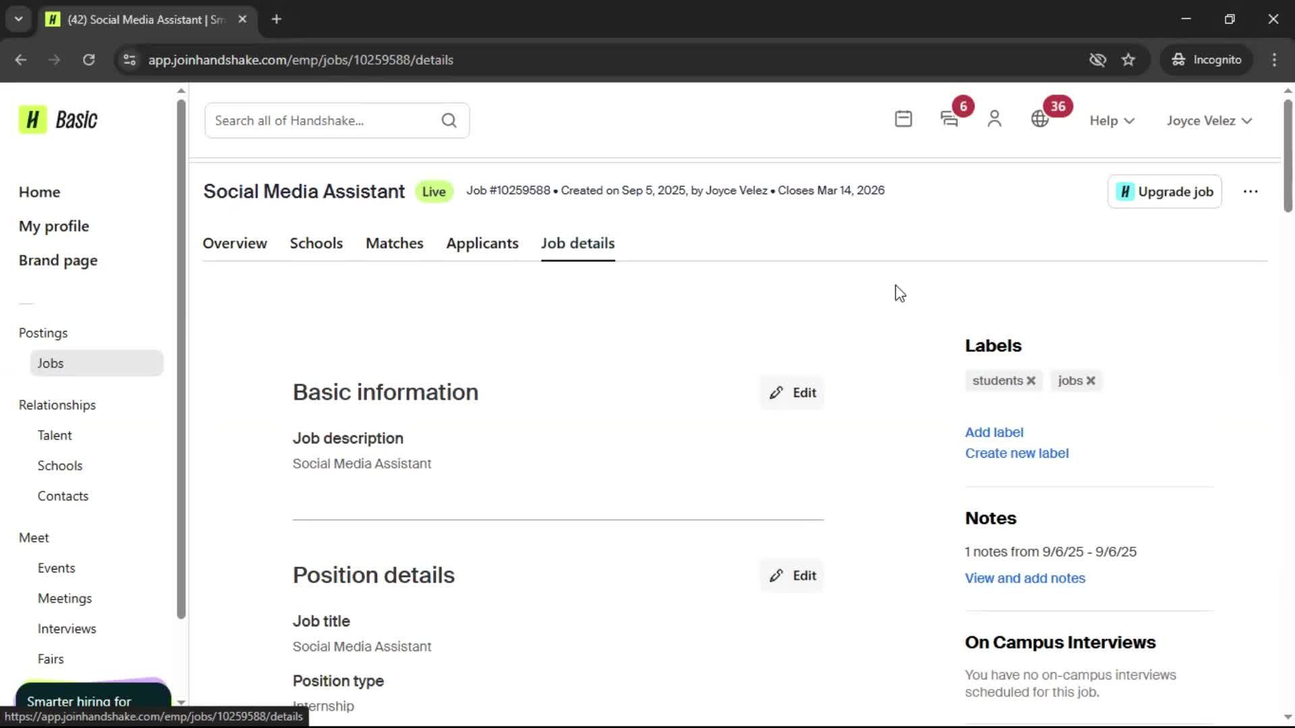This screenshot has width=1295, height=728.
Task: Bookmark page with star icon
Action: 1128,60
